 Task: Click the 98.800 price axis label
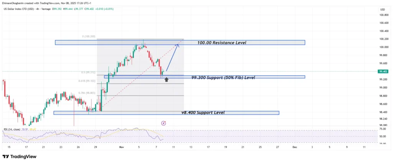384,96
